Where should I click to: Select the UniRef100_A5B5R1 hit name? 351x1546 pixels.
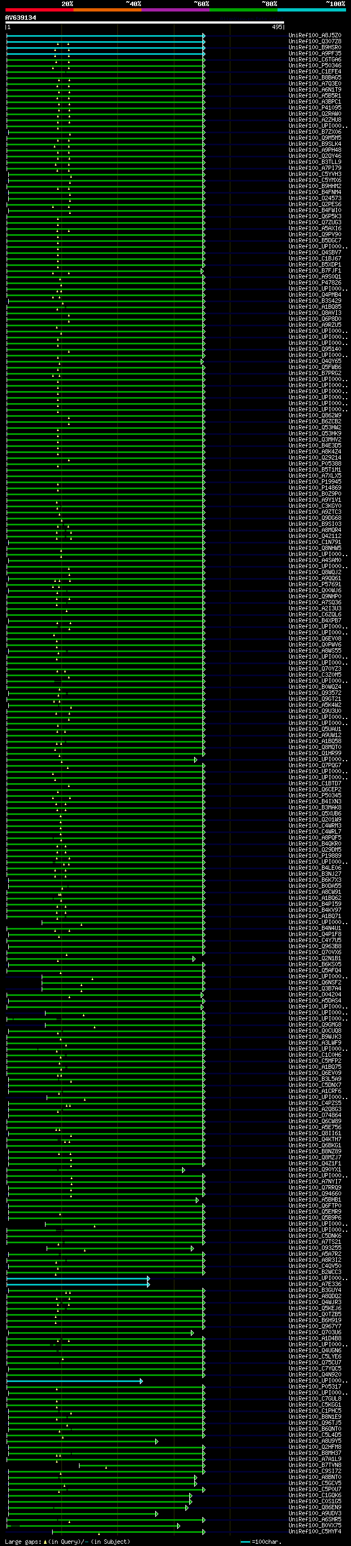tap(315, 95)
